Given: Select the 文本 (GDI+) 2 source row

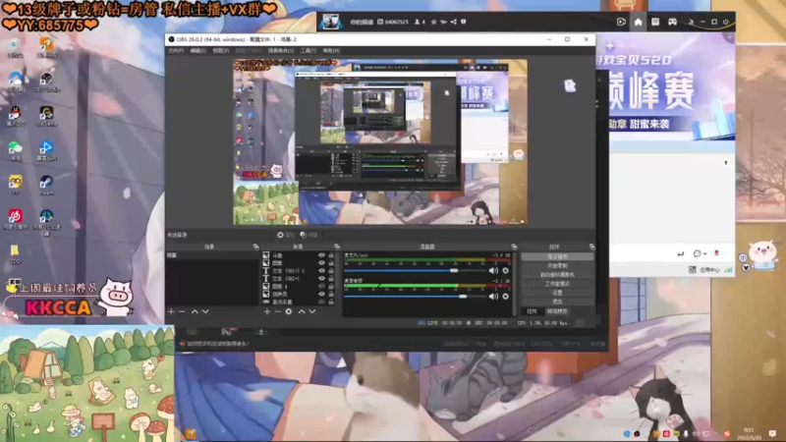Looking at the screenshot, I should click(x=299, y=271).
